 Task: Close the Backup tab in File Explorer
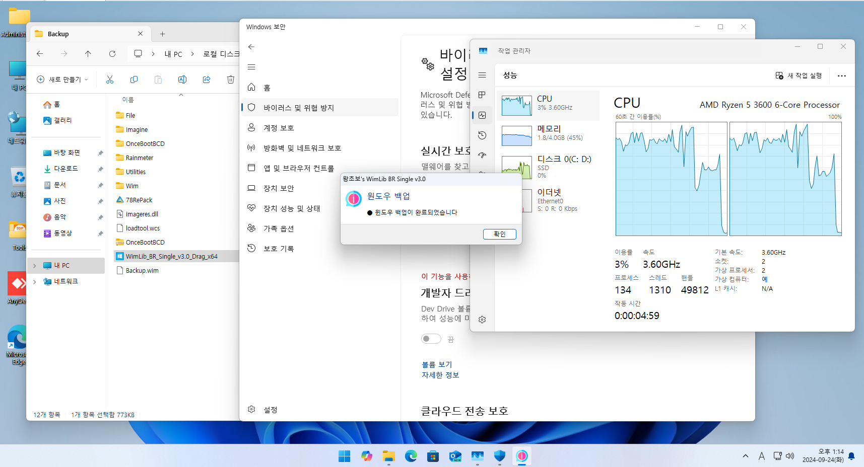point(141,34)
